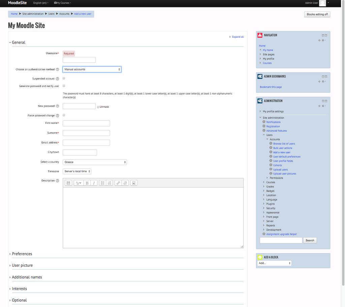Image resolution: width=345 pixels, height=307 pixels.
Task: Click the Email address field
Action: pos(86,143)
